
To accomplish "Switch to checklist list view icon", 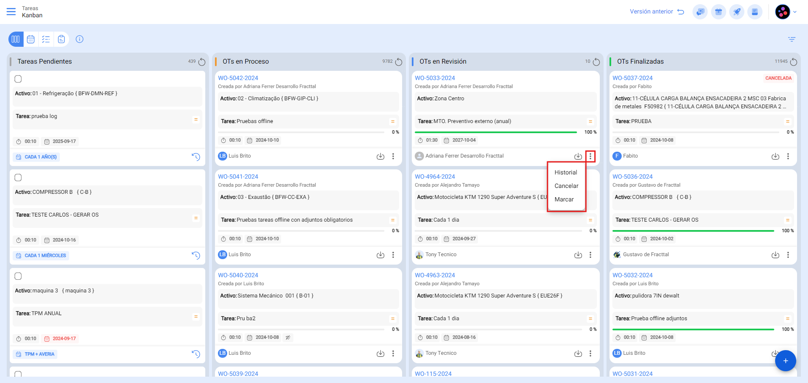I will (46, 39).
